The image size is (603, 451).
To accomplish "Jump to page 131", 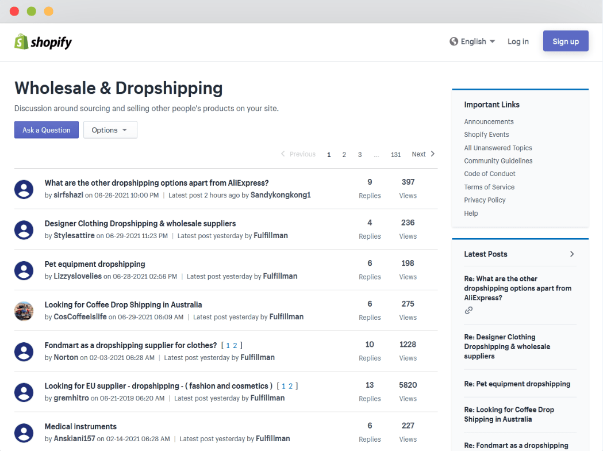I will pos(395,154).
